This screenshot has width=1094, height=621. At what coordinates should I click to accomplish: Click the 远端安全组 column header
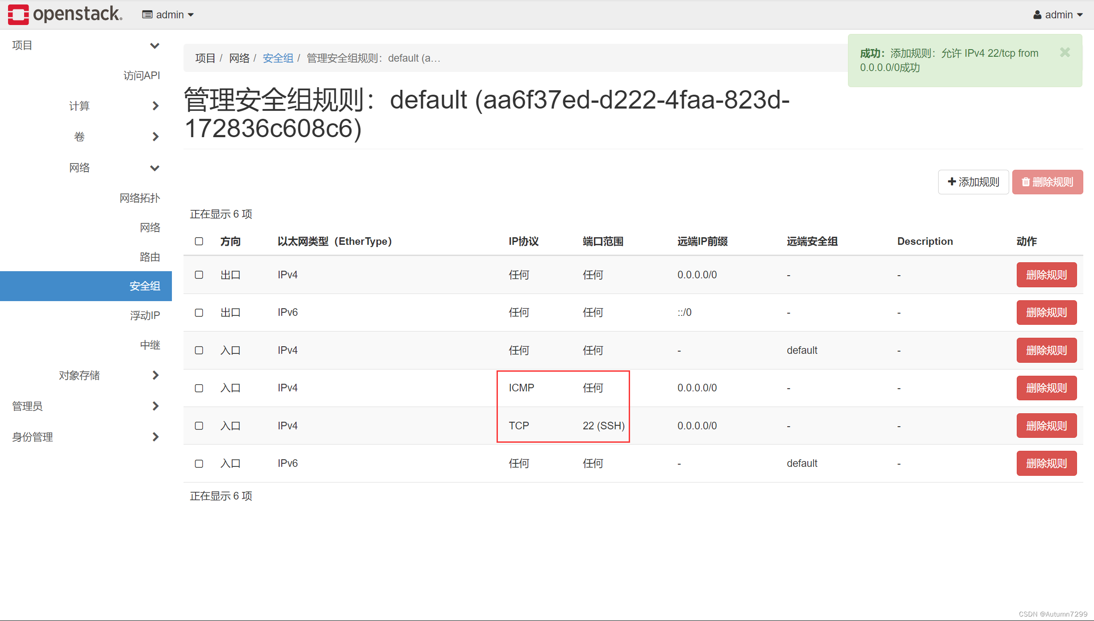[x=812, y=241]
